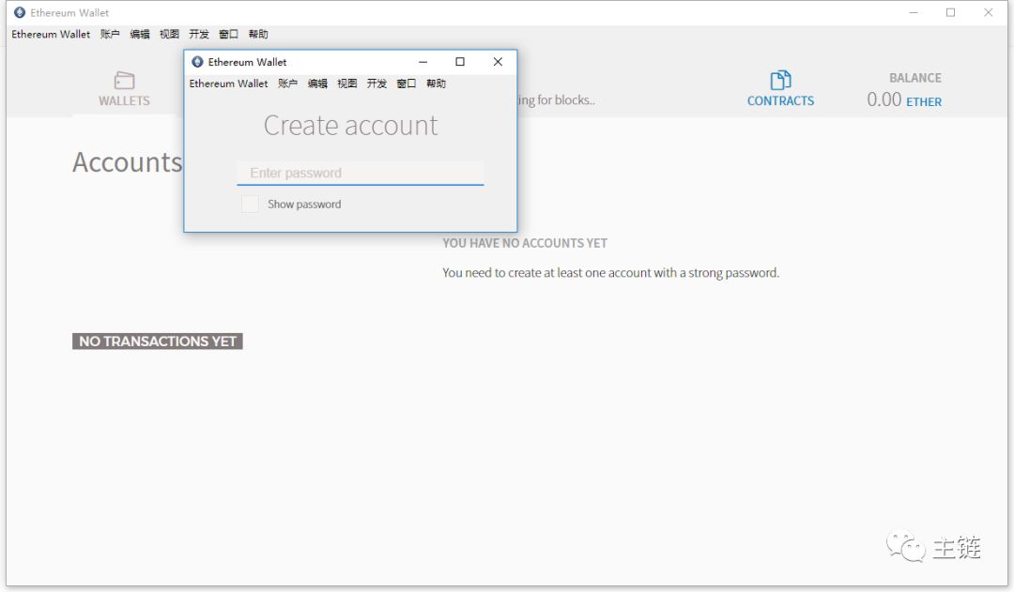Open the WALLETS tab in main window

tap(124, 88)
